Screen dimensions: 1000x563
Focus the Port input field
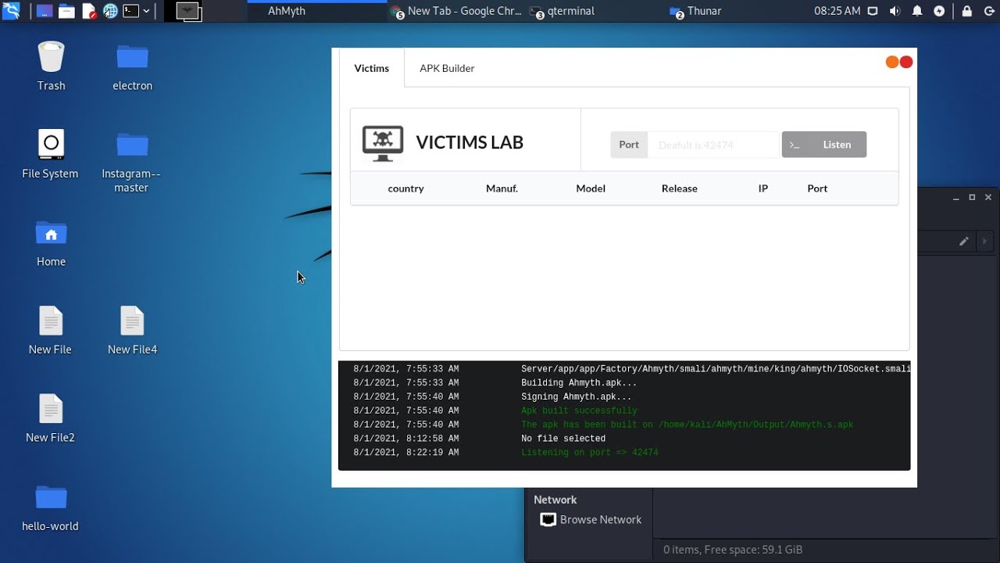[713, 145]
